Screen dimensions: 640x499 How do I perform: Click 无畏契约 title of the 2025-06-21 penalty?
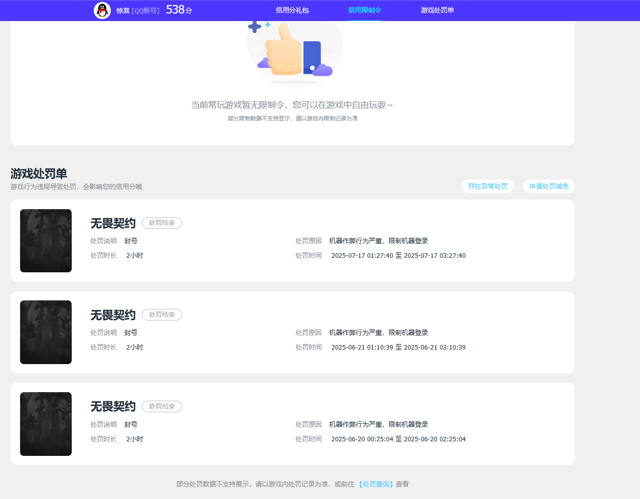tap(113, 315)
